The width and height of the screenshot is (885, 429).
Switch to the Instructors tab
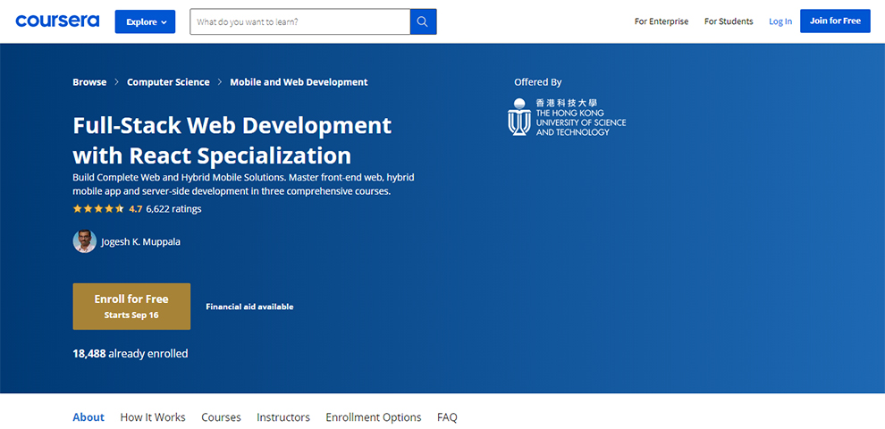coord(283,417)
